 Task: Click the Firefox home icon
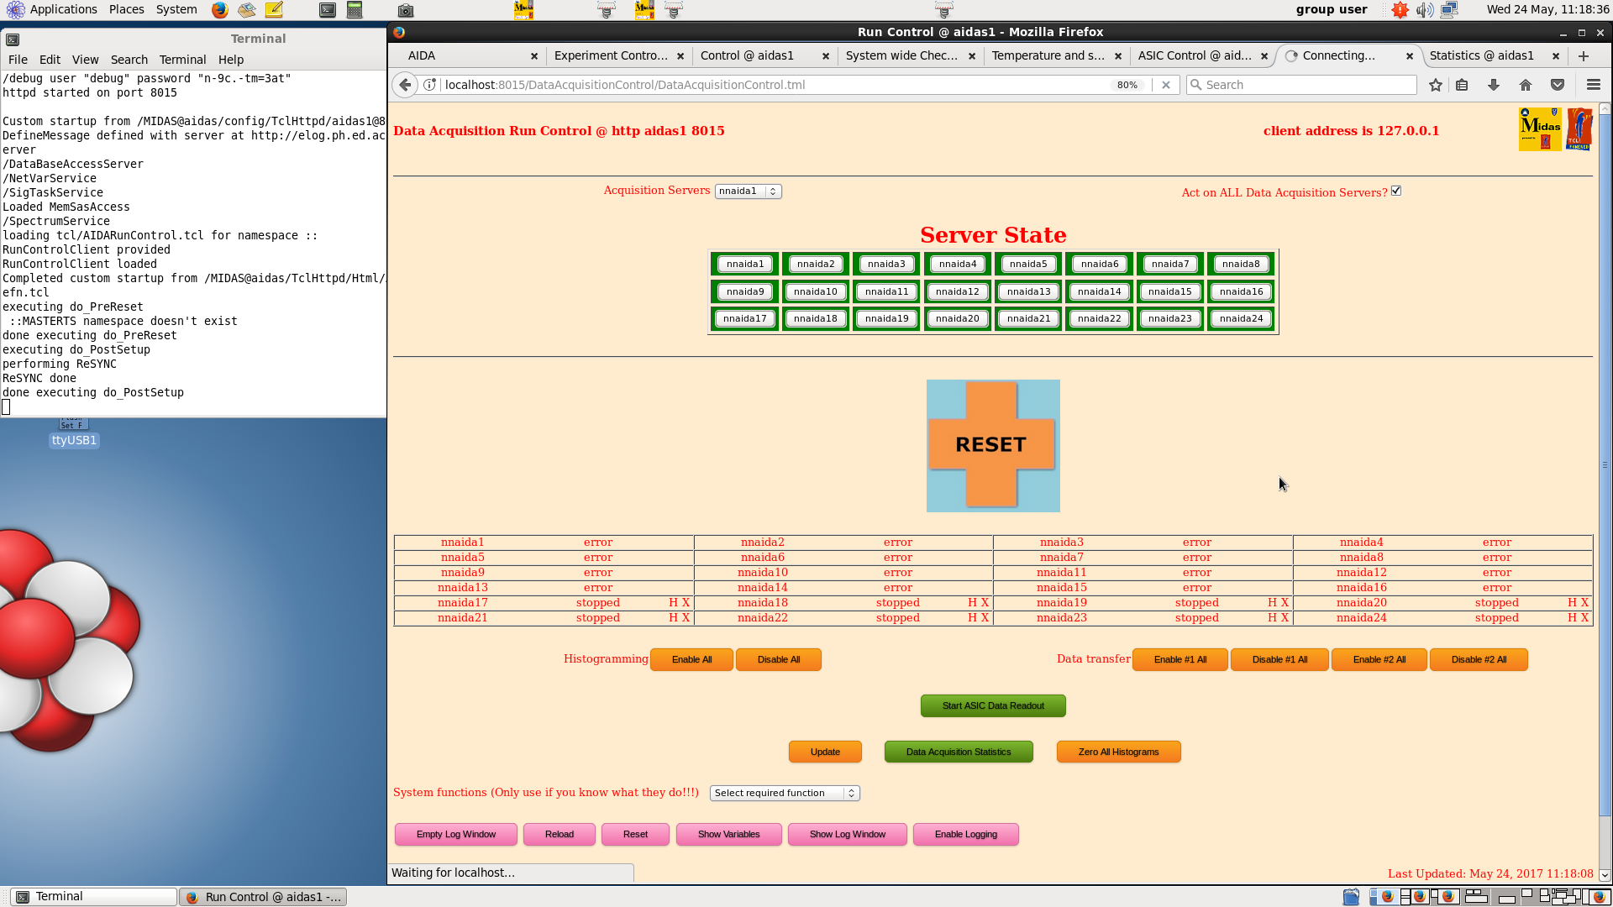[x=1526, y=85]
